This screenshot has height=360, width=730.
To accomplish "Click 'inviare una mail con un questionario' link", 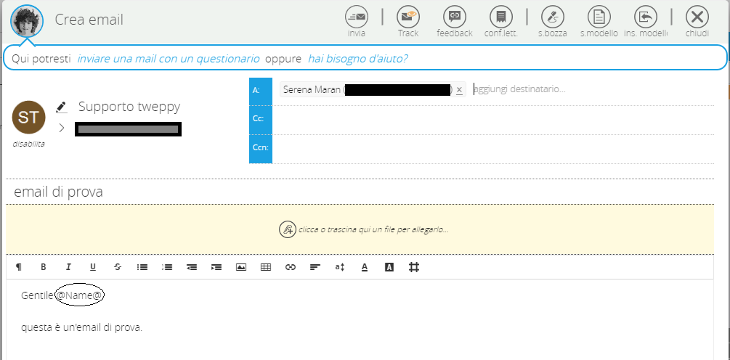I will (168, 58).
